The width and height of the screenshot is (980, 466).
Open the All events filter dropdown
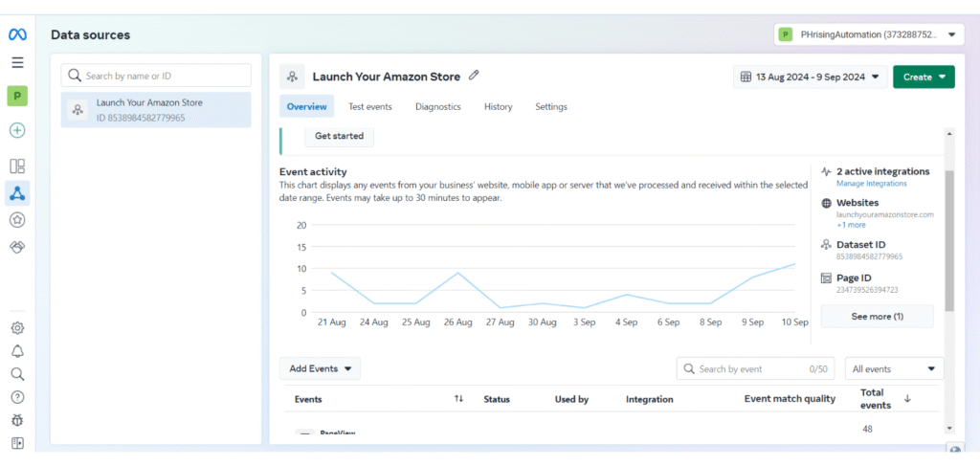pyautogui.click(x=895, y=368)
